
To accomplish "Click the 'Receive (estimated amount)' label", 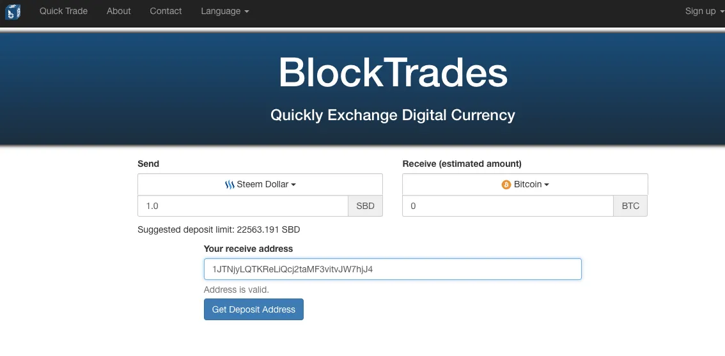I will [x=462, y=164].
